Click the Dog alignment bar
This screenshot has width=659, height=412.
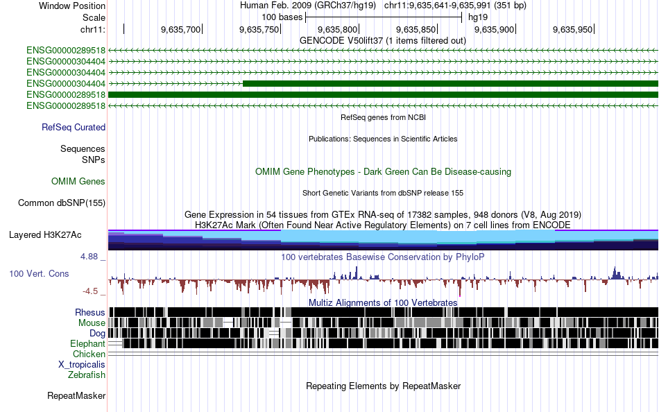click(384, 334)
